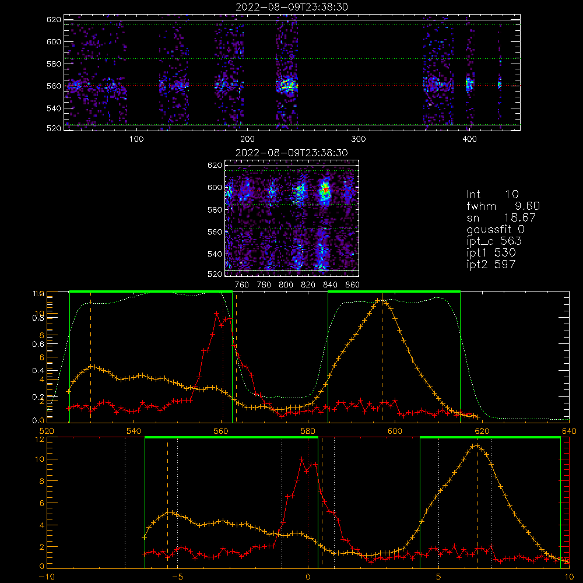
Task: Click the right thick green bar atop bottom plot
Action: (490, 438)
